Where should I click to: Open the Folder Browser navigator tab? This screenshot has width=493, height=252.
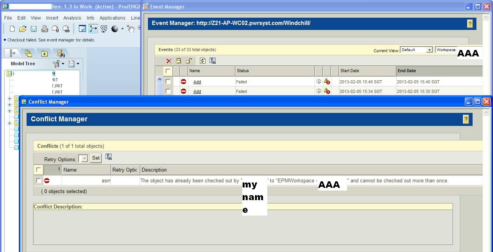coord(28,53)
